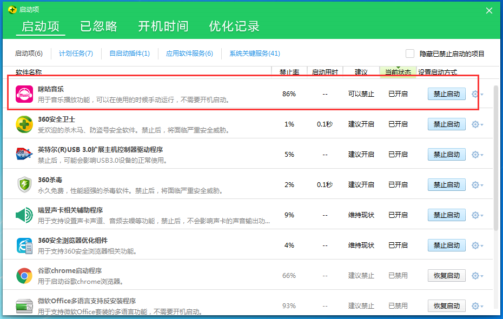
Task: Click 禁止启动 button for 360杀毒
Action: 447,184
